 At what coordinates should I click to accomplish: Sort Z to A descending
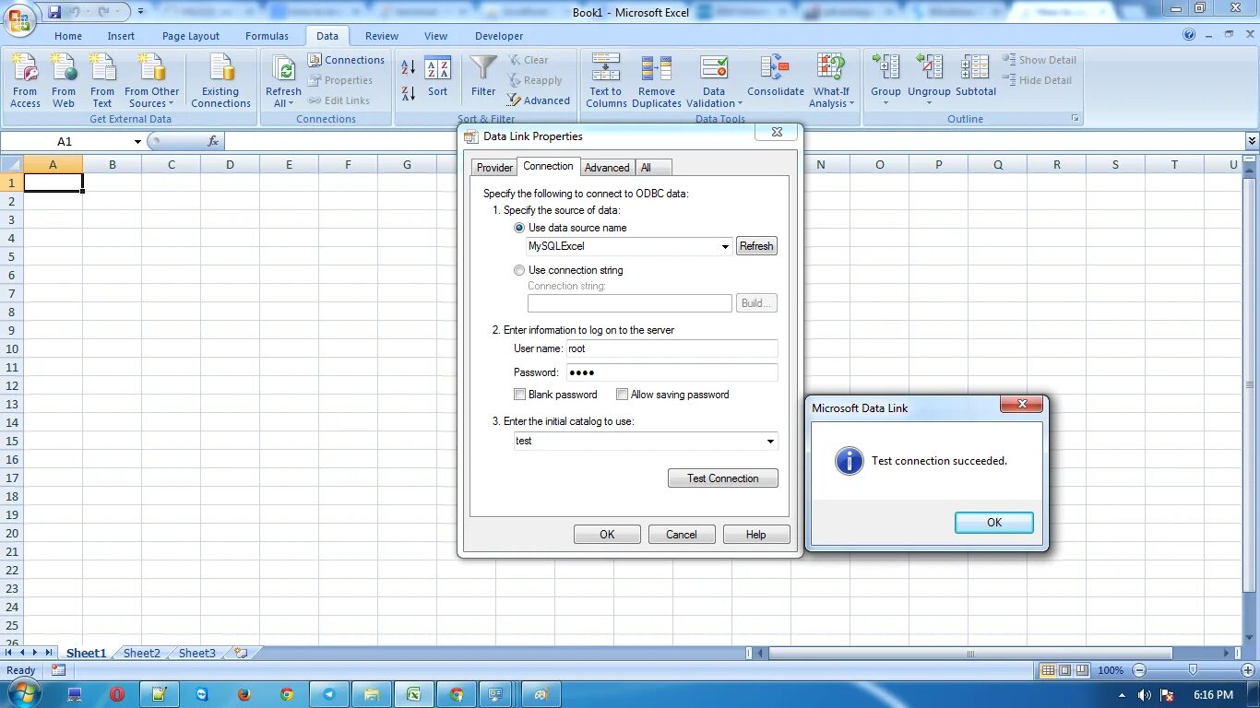[409, 93]
